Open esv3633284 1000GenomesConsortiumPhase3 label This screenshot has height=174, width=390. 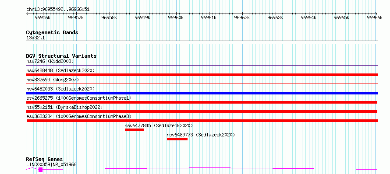(x=79, y=116)
